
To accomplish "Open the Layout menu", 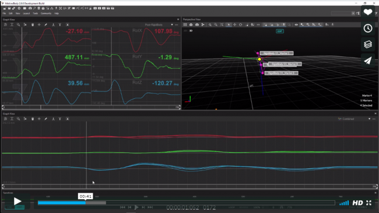I will pos(26,13).
